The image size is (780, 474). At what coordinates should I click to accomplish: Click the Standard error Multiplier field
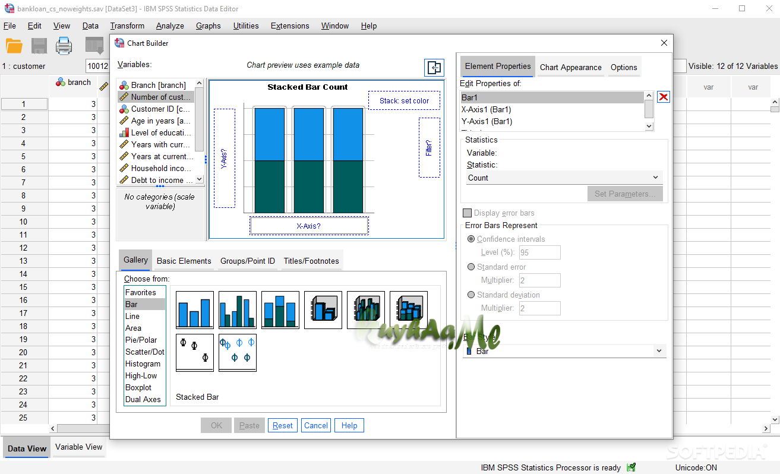pos(539,280)
